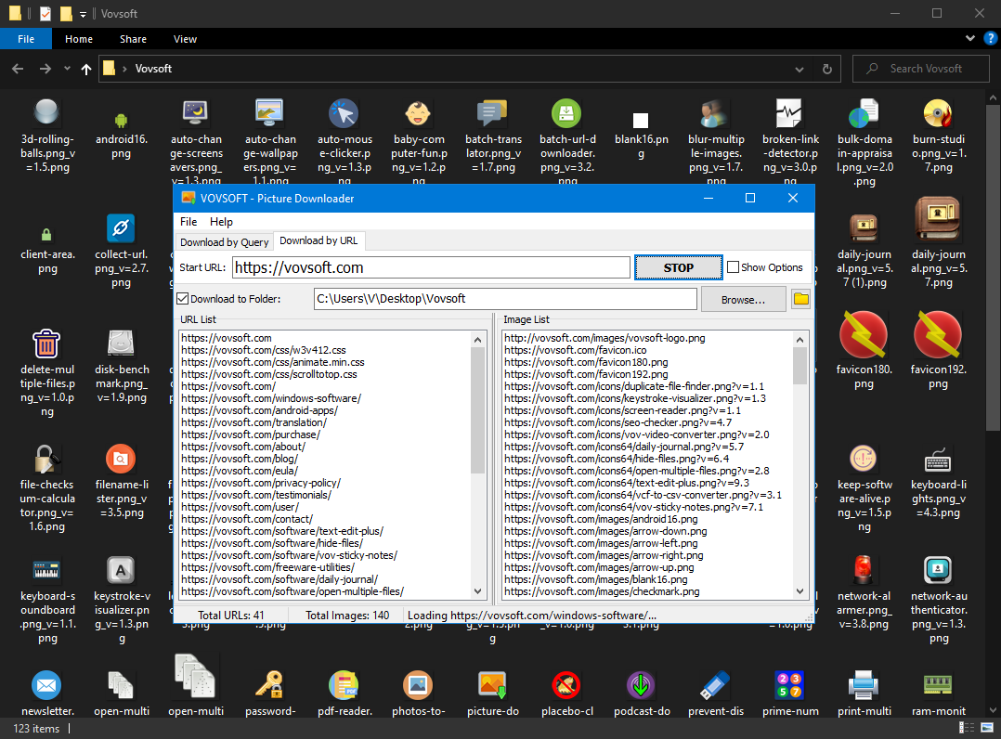The image size is (1001, 739).
Task: Switch to the Download by Query tab
Action: click(224, 240)
